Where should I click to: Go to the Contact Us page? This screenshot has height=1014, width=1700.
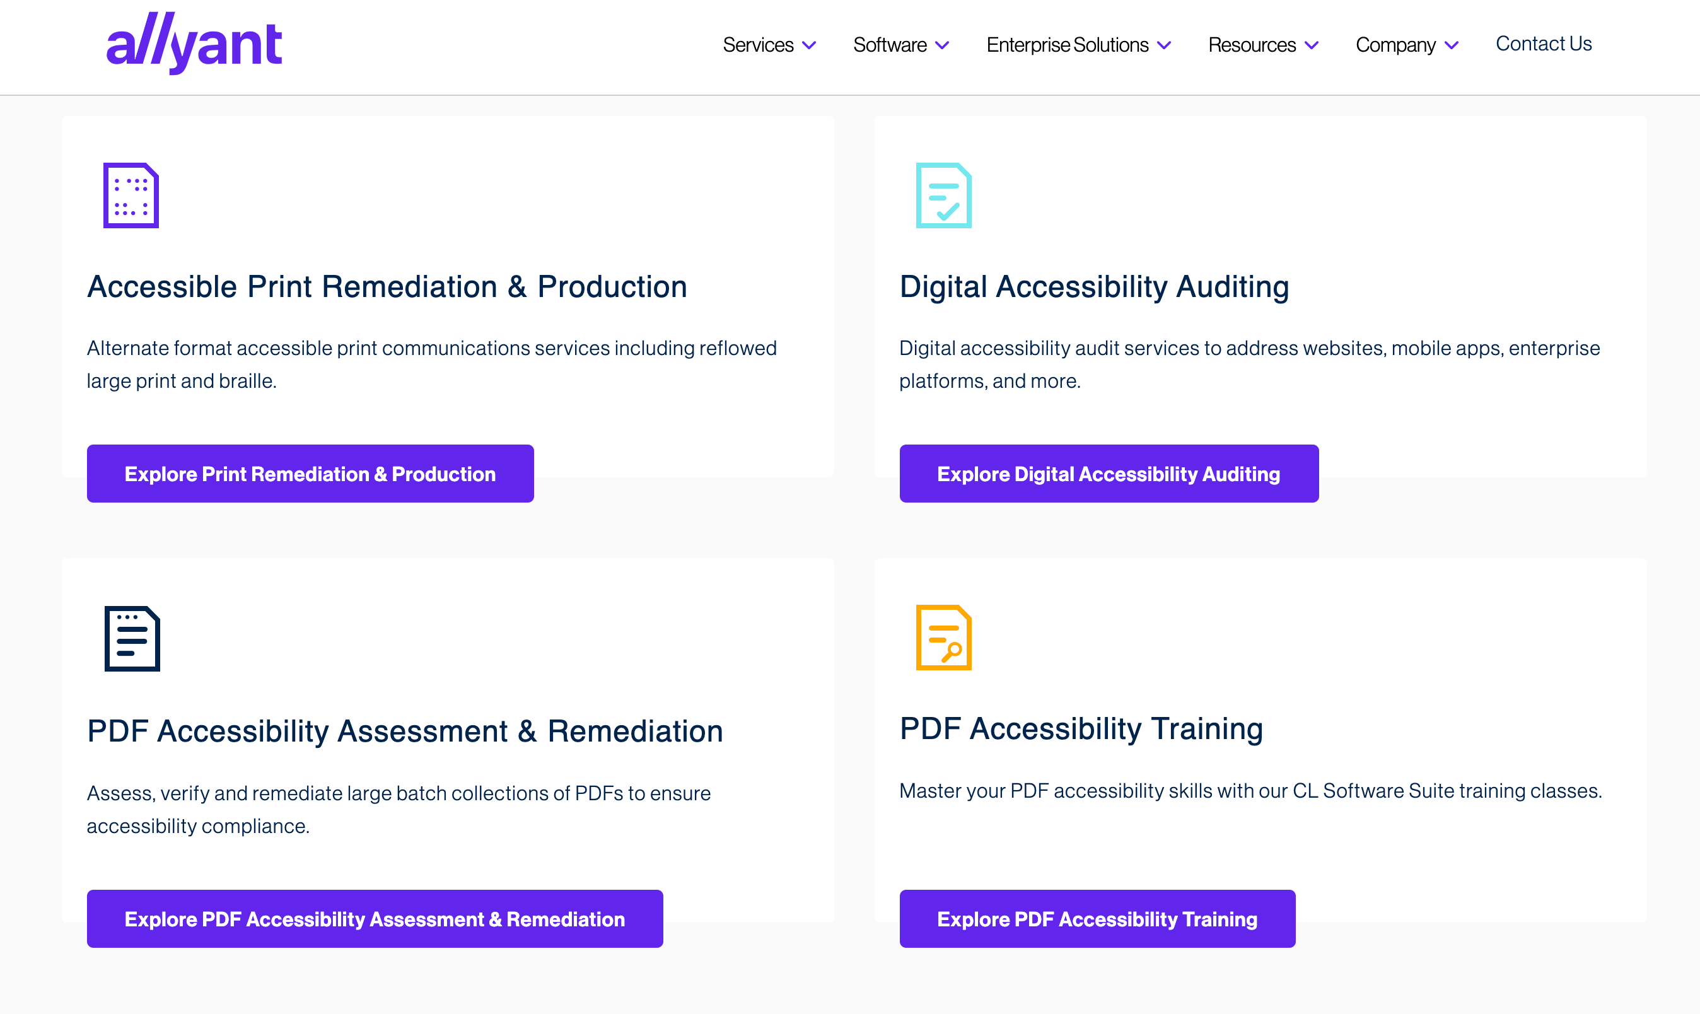(x=1544, y=44)
